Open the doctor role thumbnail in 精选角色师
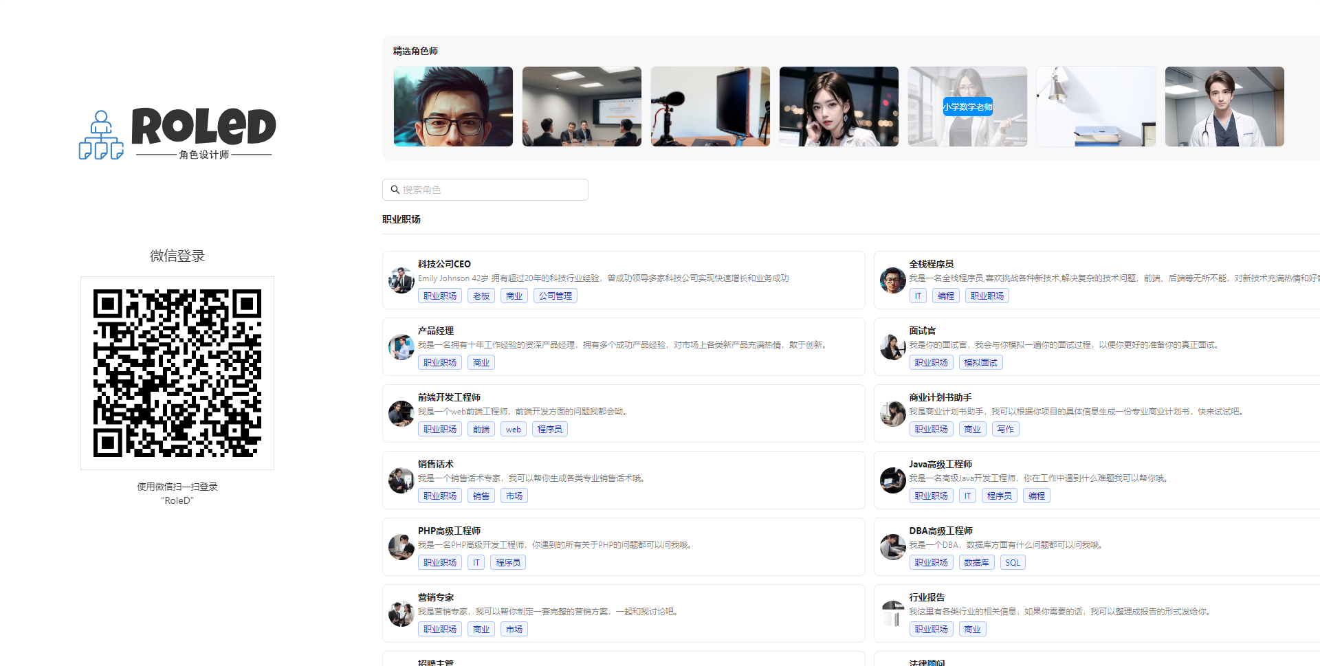The width and height of the screenshot is (1320, 666). point(1224,106)
